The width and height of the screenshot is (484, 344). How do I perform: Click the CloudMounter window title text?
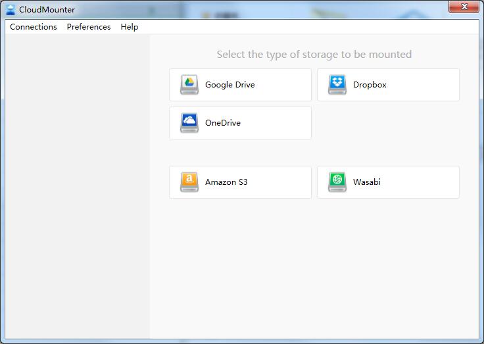click(47, 9)
